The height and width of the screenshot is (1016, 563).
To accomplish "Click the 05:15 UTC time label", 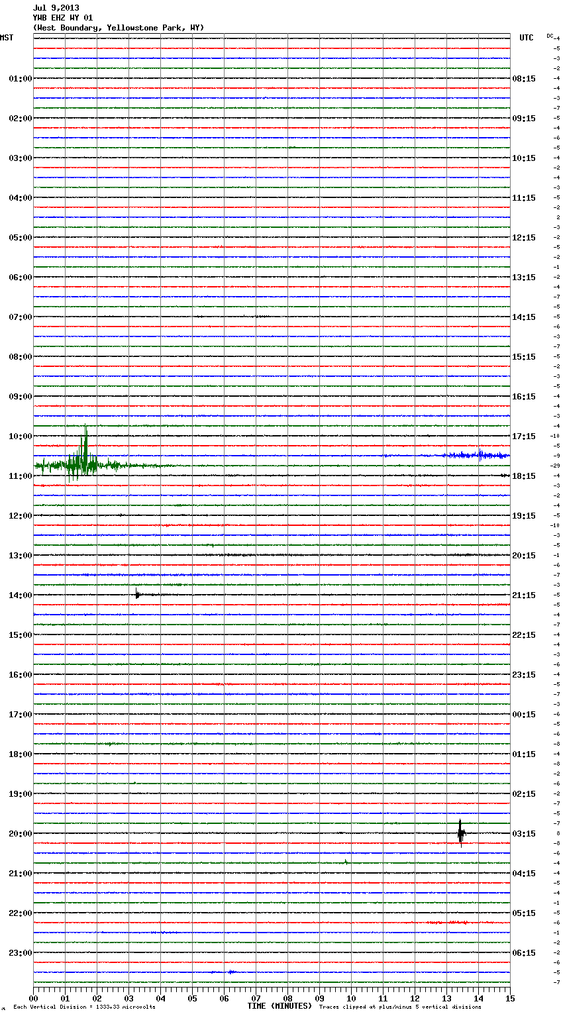I will pos(524,913).
